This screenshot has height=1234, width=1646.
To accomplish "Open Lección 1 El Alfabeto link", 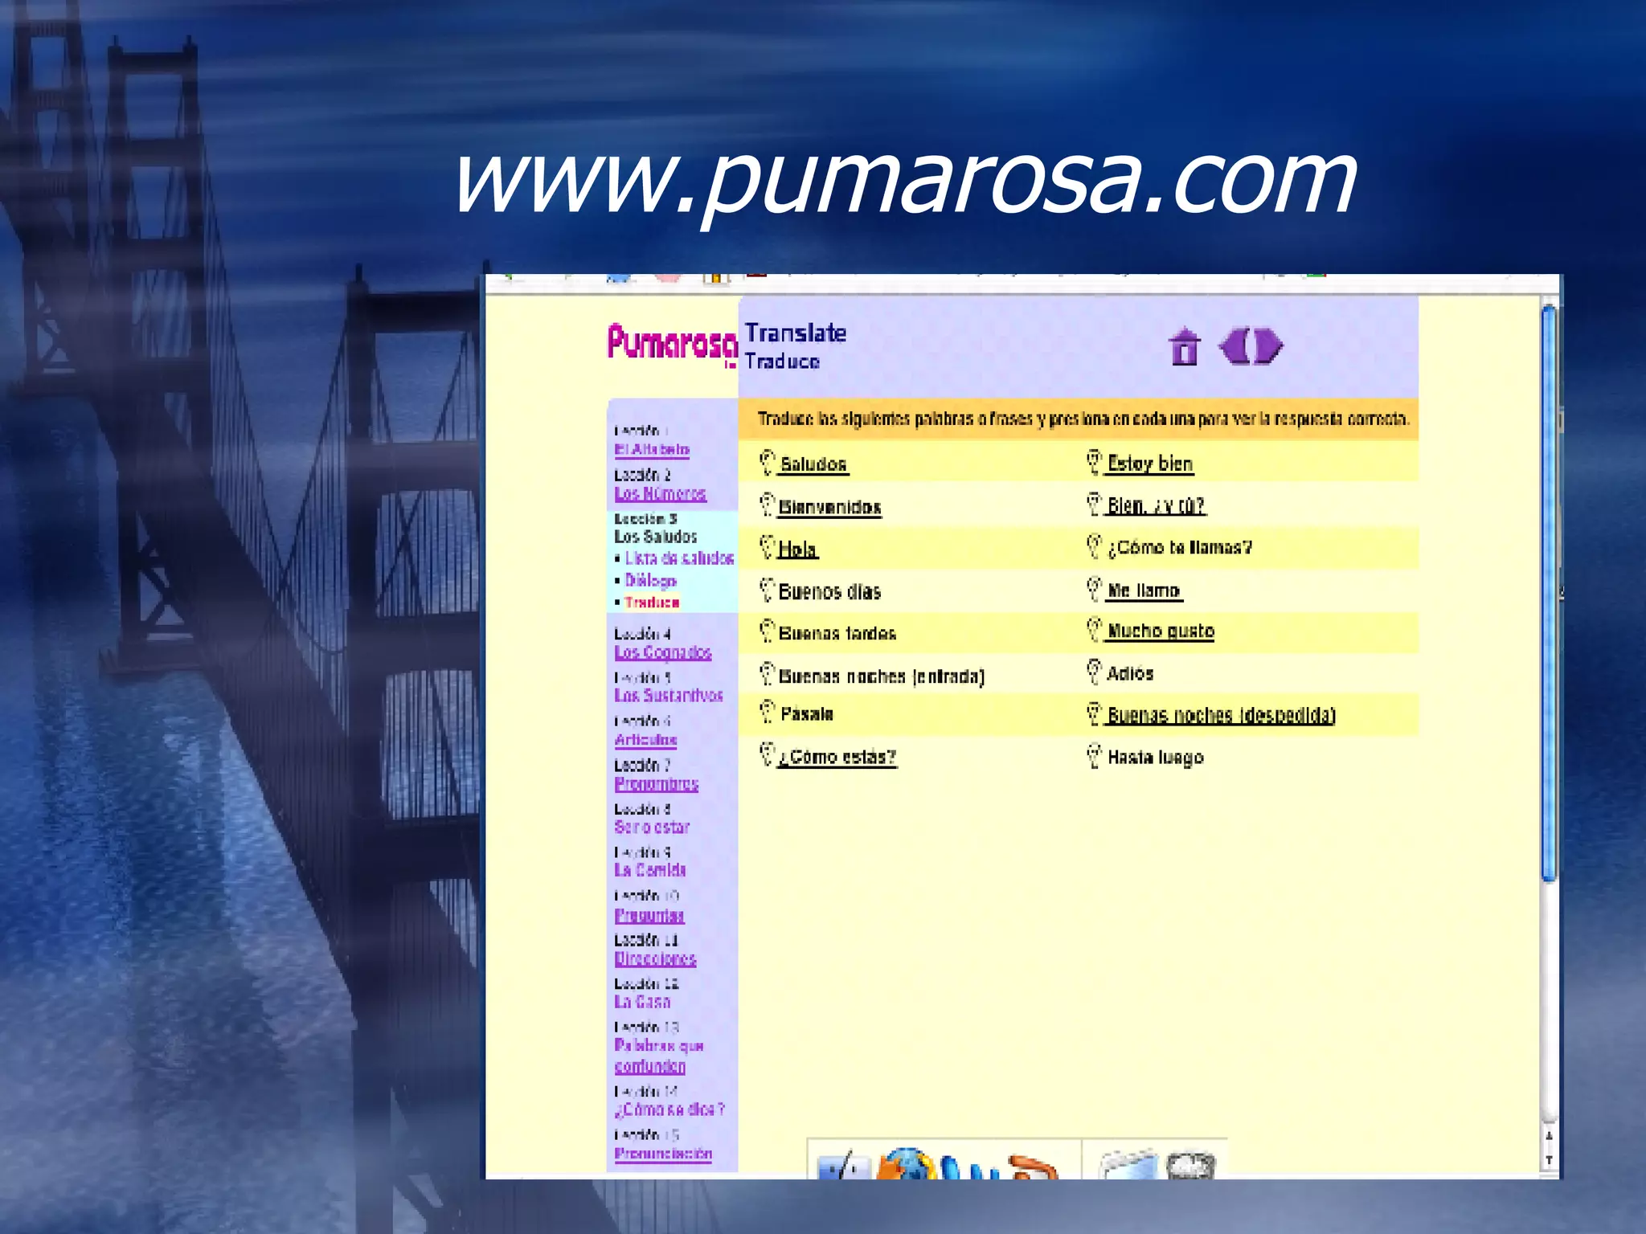I will pyautogui.click(x=652, y=450).
